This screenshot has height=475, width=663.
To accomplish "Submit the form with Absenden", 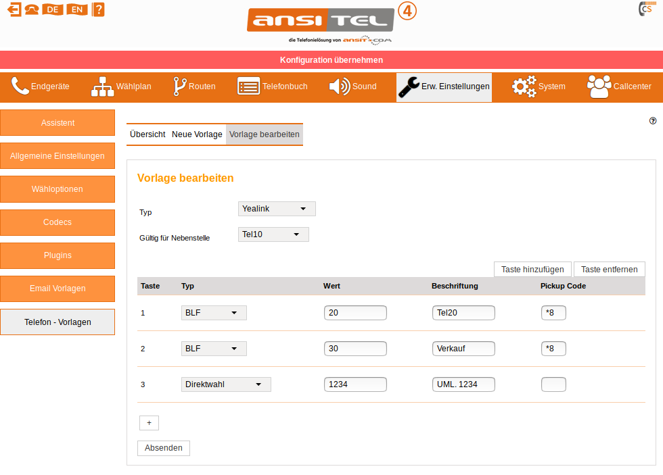I will (164, 448).
